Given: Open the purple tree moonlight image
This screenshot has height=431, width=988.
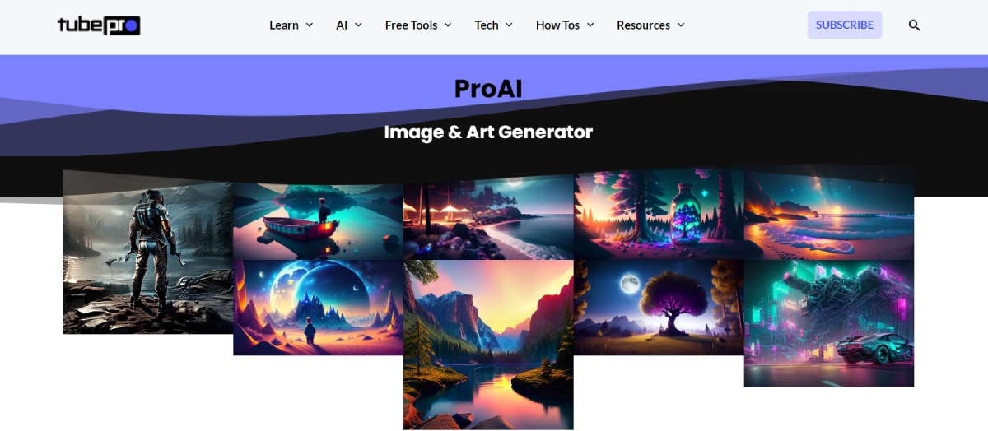Looking at the screenshot, I should (659, 308).
